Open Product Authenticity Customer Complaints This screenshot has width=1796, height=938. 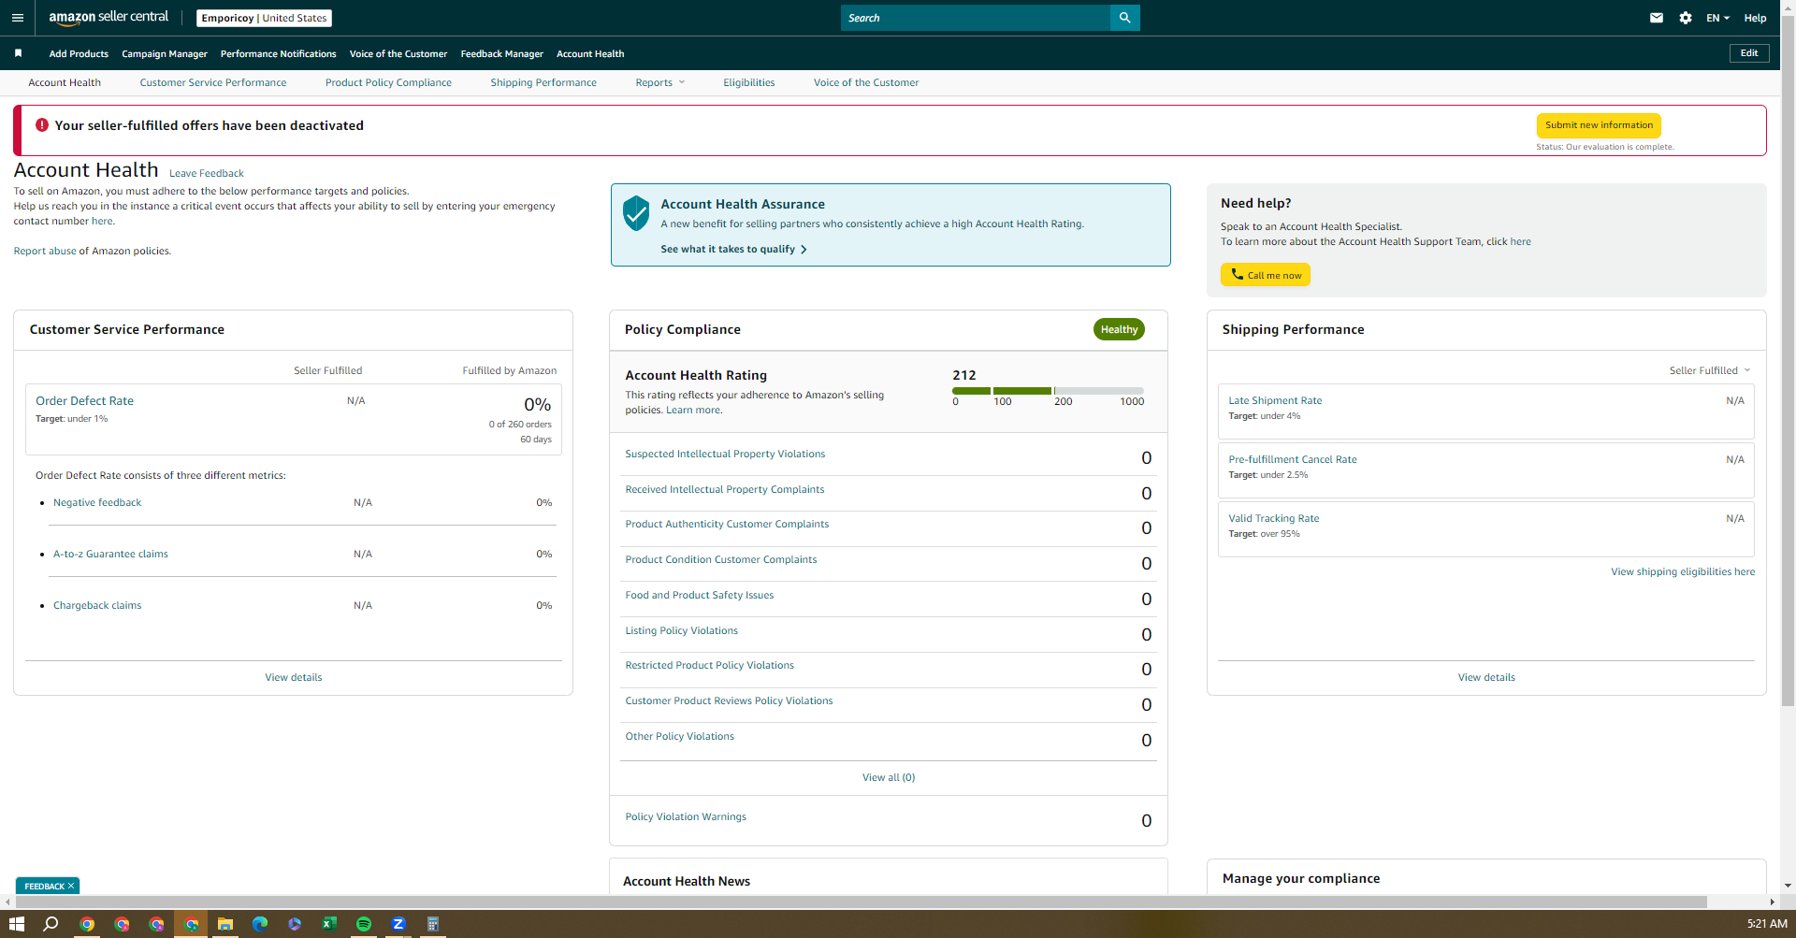coord(727,524)
